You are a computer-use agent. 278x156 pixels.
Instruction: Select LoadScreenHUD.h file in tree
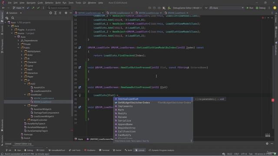[x=43, y=91]
